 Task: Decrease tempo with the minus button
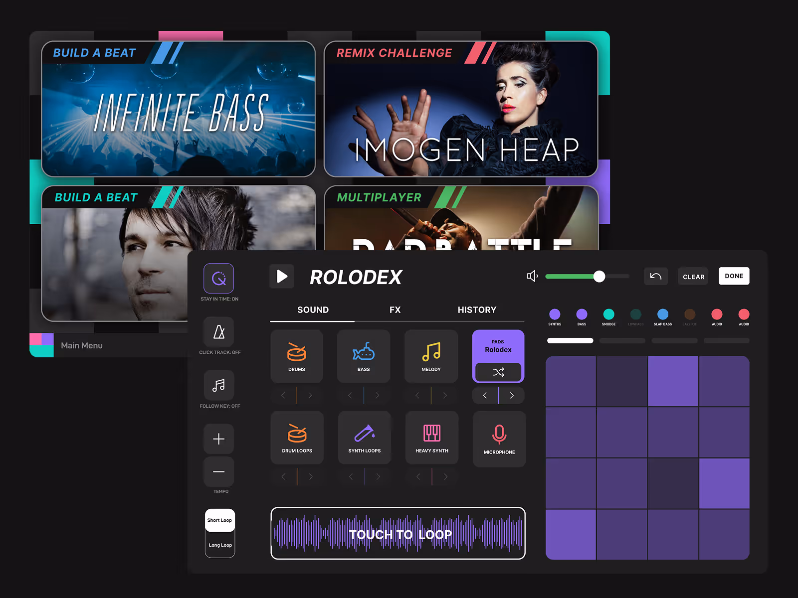tap(218, 471)
